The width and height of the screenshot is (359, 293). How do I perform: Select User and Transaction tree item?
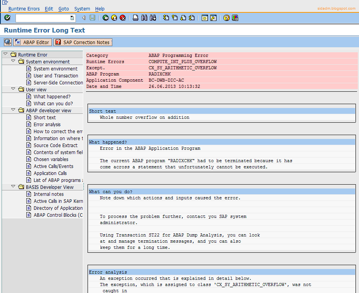coord(56,75)
